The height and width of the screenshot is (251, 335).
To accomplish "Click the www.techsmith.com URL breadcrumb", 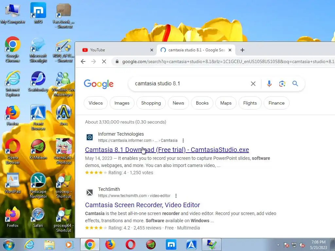I will (134, 196).
